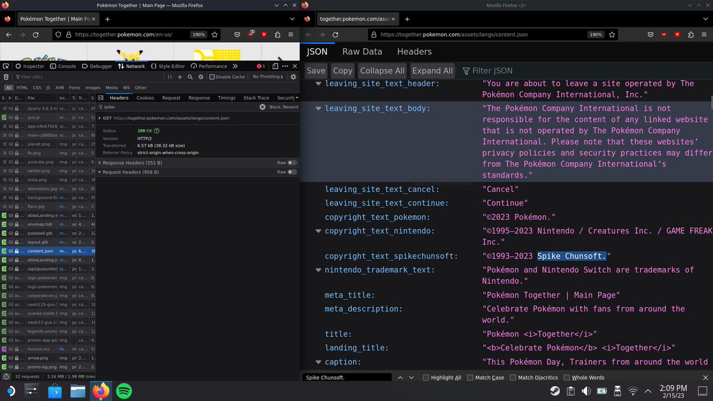The height and width of the screenshot is (401, 713).
Task: Click the Collapse All button
Action: 382,71
